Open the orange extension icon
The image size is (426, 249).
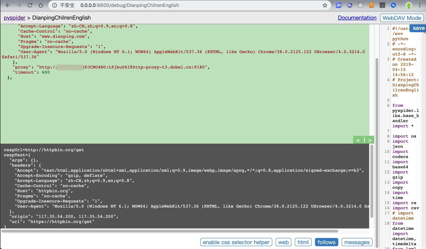(372, 5)
